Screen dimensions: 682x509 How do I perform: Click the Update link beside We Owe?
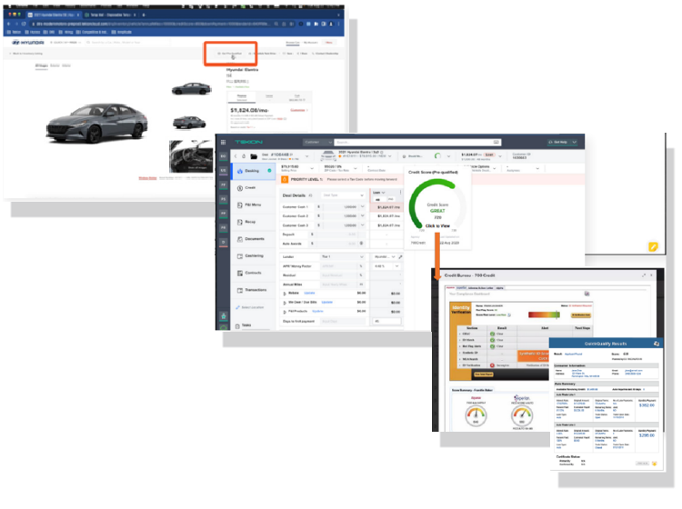[x=327, y=302]
